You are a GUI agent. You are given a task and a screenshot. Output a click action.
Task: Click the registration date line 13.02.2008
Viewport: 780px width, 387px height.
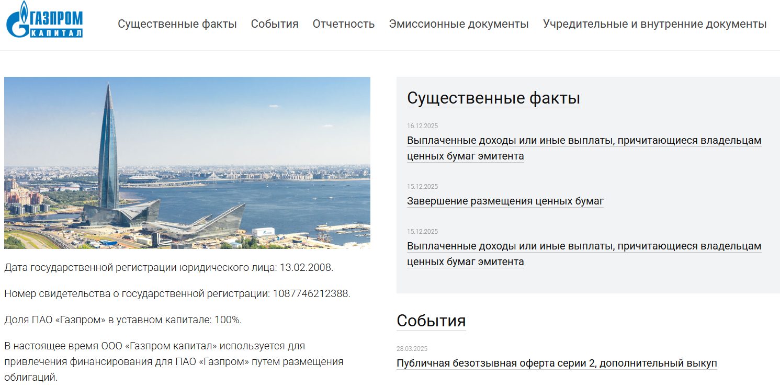click(x=168, y=268)
